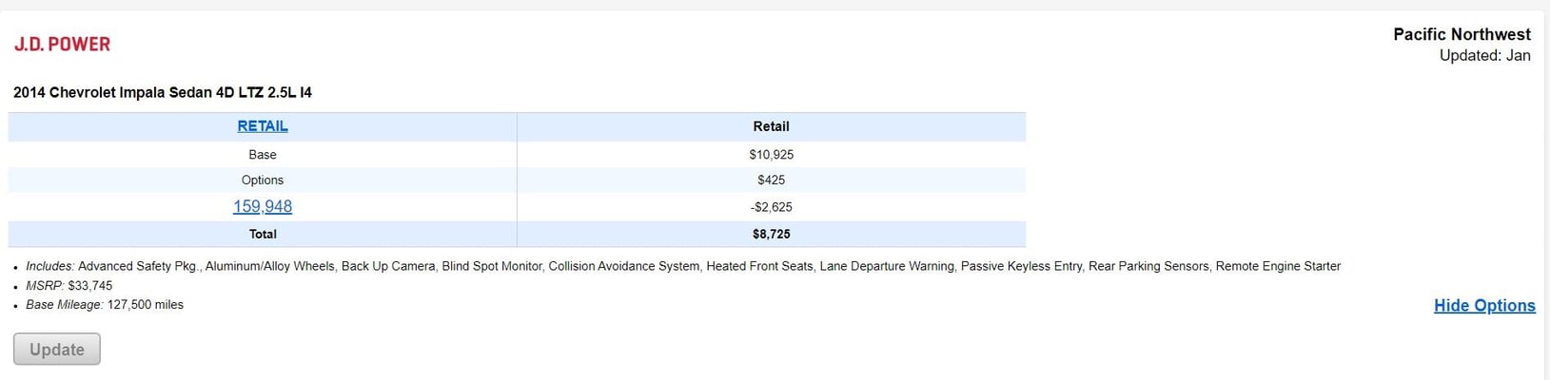
Task: Open the 159,948 mileage link
Action: click(x=263, y=206)
